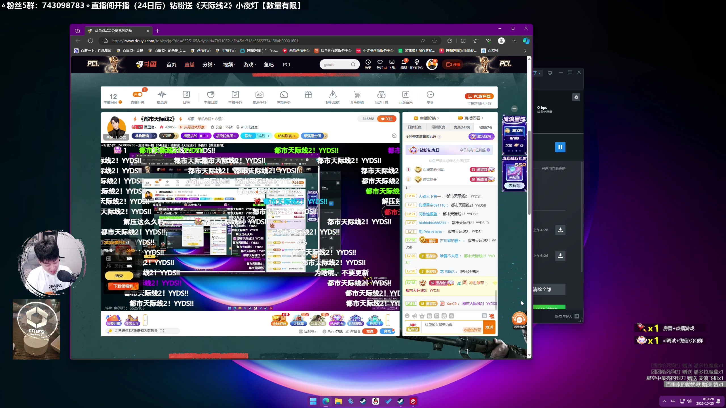Click the pause button in background window
Screen dimensions: 726x408
[x=560, y=147]
